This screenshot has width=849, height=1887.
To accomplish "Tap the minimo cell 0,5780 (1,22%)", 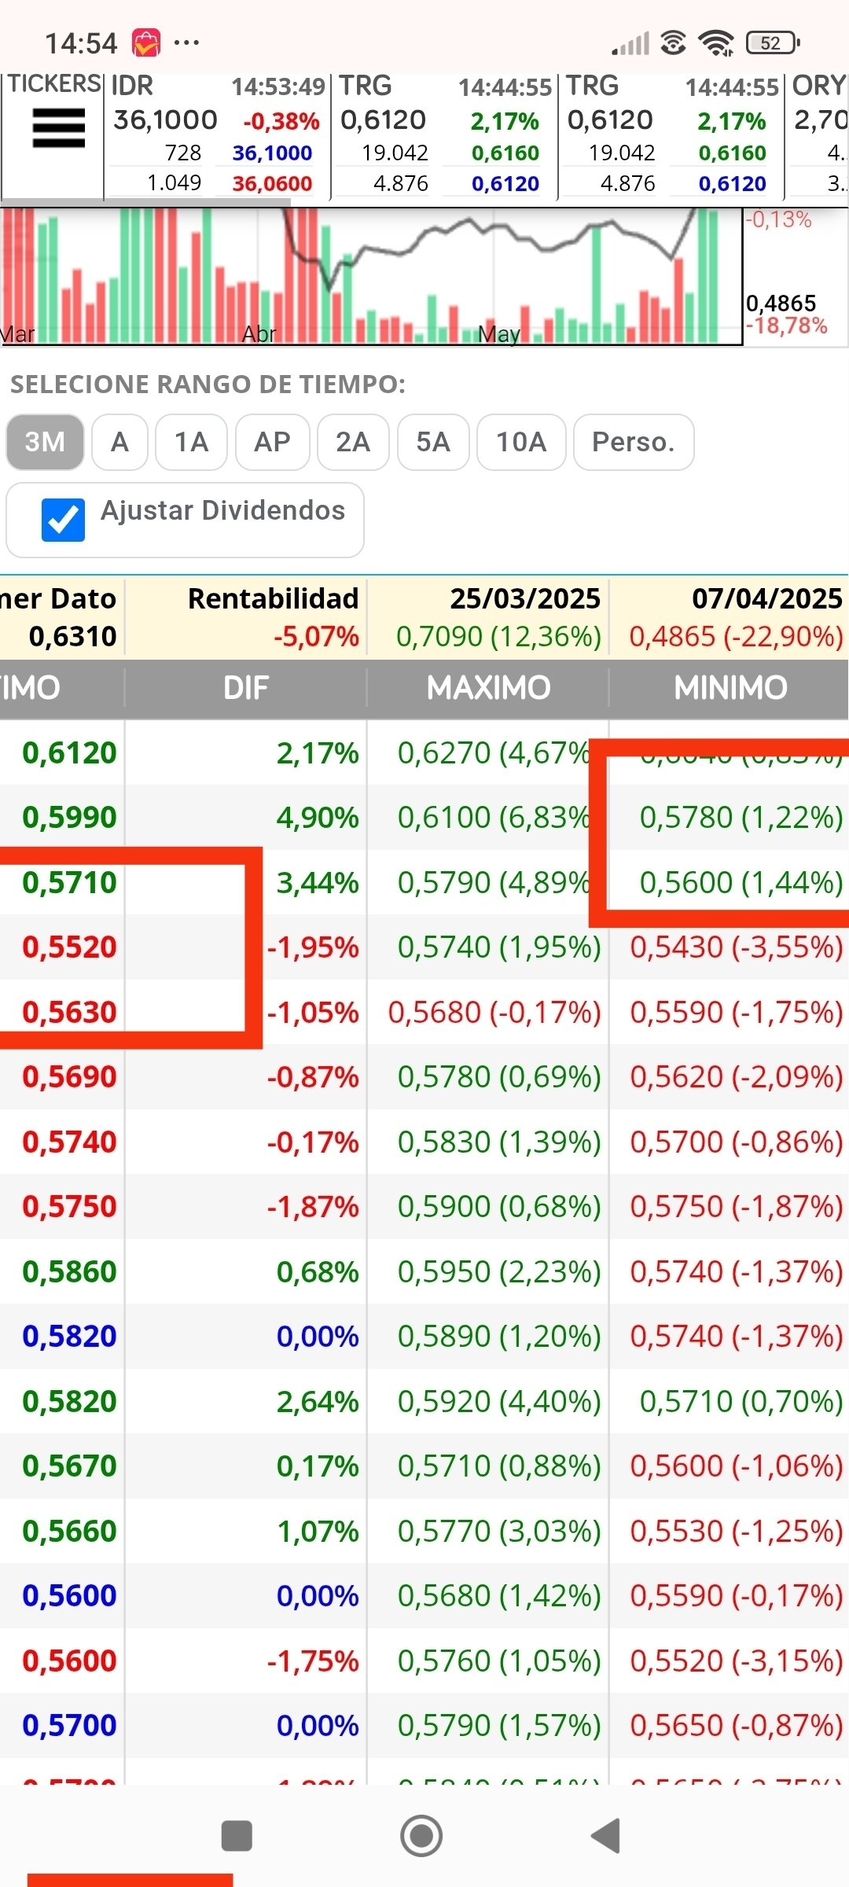I will (x=741, y=818).
